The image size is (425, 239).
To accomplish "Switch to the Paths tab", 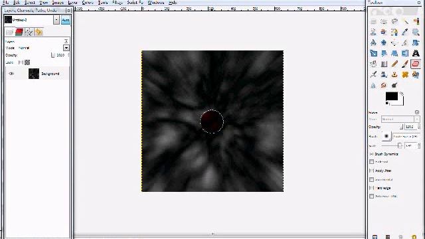I will click(x=29, y=32).
